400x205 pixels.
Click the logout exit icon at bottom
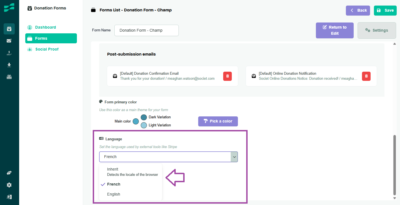point(9,197)
